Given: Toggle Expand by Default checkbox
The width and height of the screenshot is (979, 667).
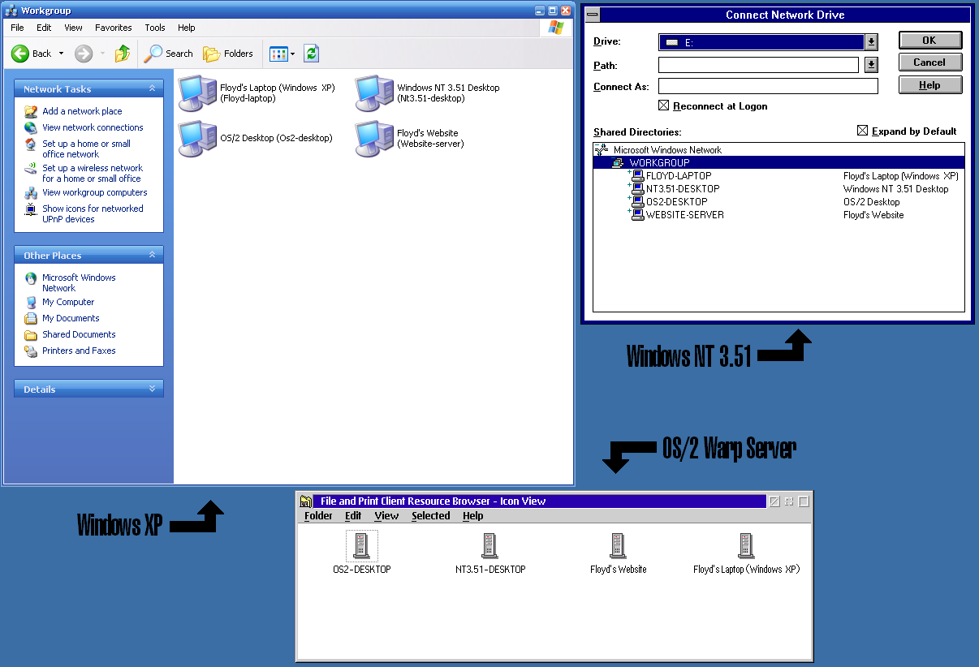Looking at the screenshot, I should click(862, 131).
